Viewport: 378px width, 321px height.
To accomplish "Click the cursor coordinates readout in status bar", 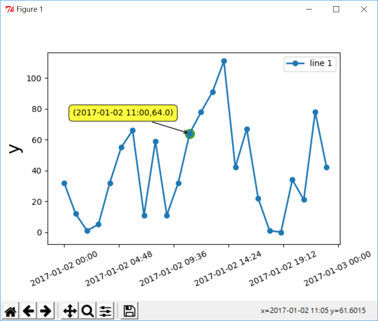I will (x=313, y=311).
